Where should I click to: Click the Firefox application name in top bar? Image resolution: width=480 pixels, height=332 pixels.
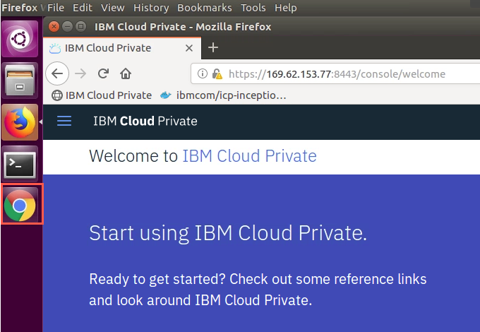click(x=20, y=8)
